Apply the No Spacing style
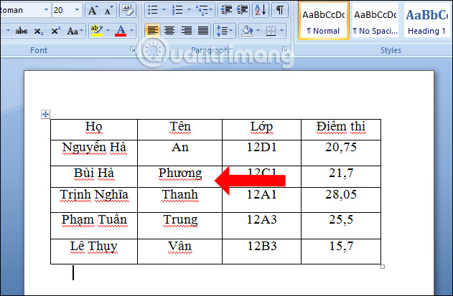This screenshot has height=296, width=453. point(375,21)
